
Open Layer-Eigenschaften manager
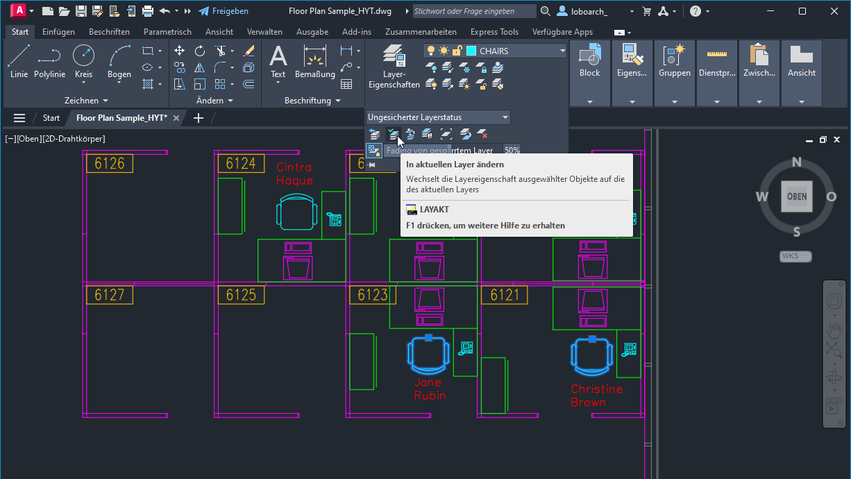pos(394,68)
